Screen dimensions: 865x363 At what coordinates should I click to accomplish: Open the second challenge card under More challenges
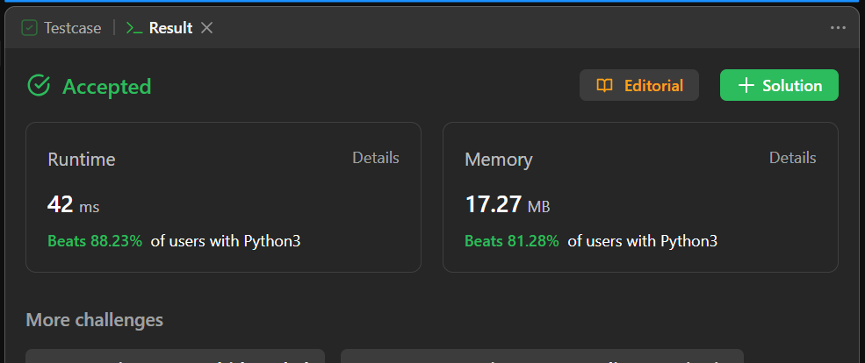(x=542, y=356)
